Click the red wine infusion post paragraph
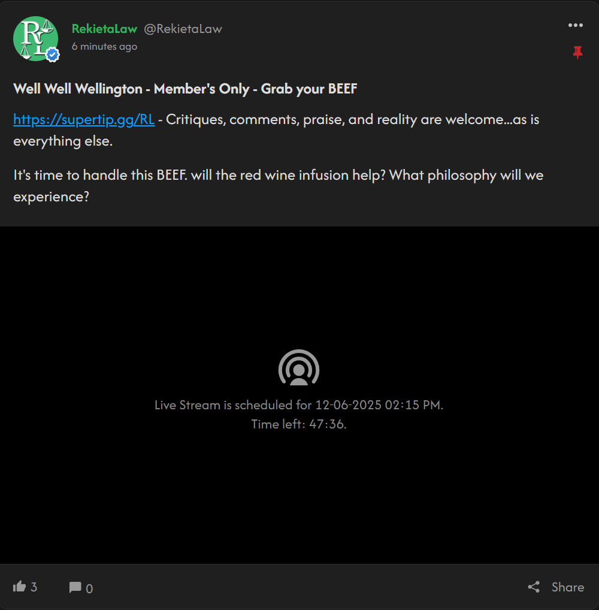 point(278,186)
